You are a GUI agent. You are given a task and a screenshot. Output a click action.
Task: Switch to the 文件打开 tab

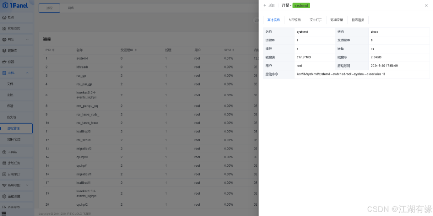coord(316,20)
